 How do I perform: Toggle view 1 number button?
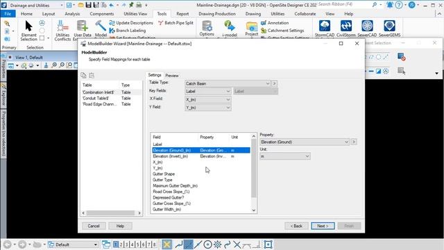tap(116, 244)
